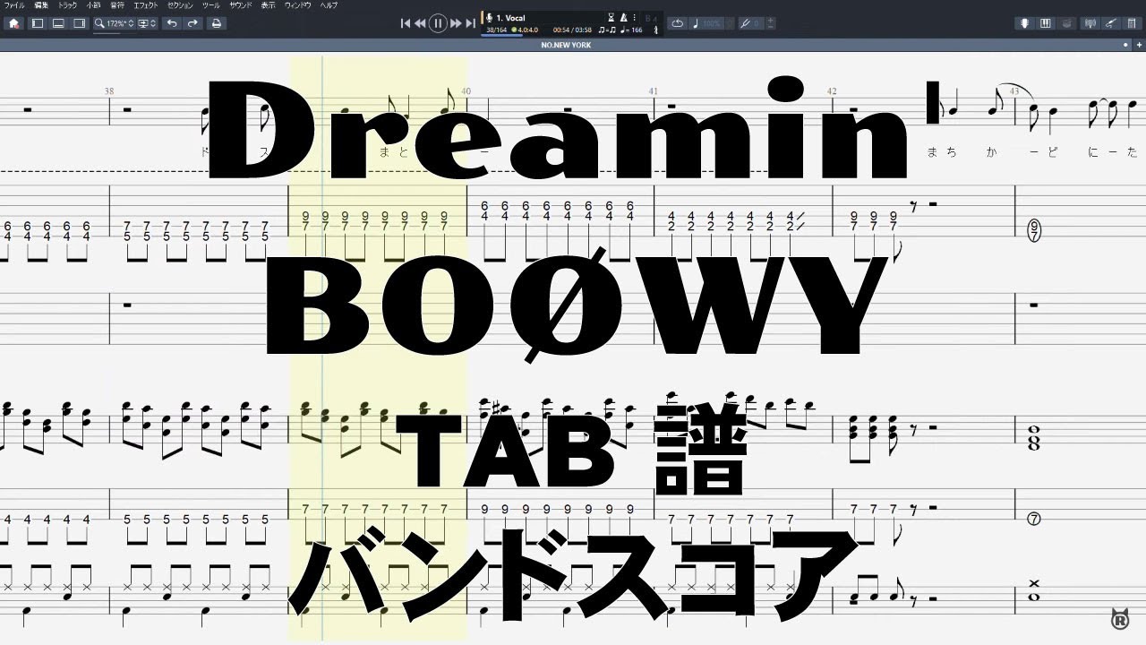This screenshot has width=1146, height=645.
Task: Click the 38/164 bar position readout
Action: (x=496, y=30)
